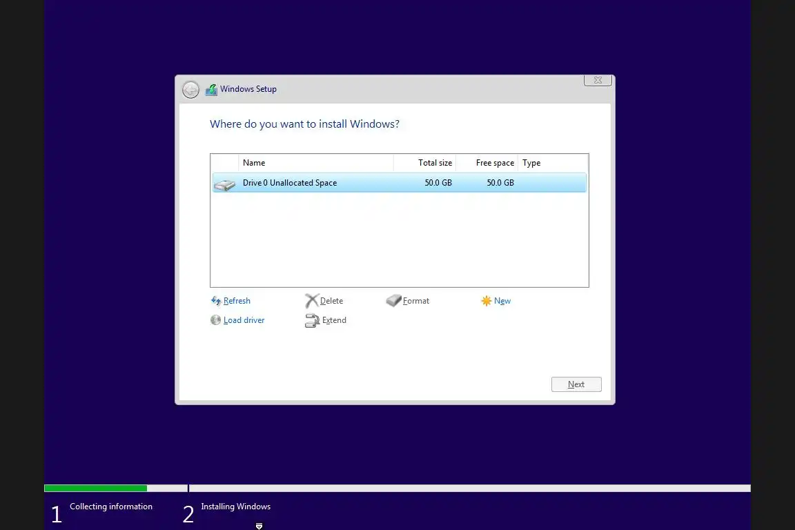
Task: Click the 50.0 GB free space cell
Action: pos(500,183)
